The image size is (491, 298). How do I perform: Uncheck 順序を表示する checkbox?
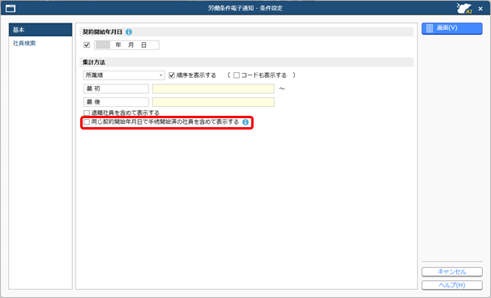tap(172, 75)
